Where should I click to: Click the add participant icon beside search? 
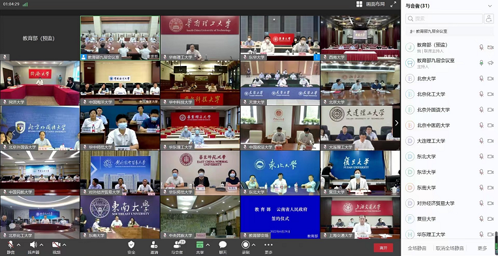[488, 19]
